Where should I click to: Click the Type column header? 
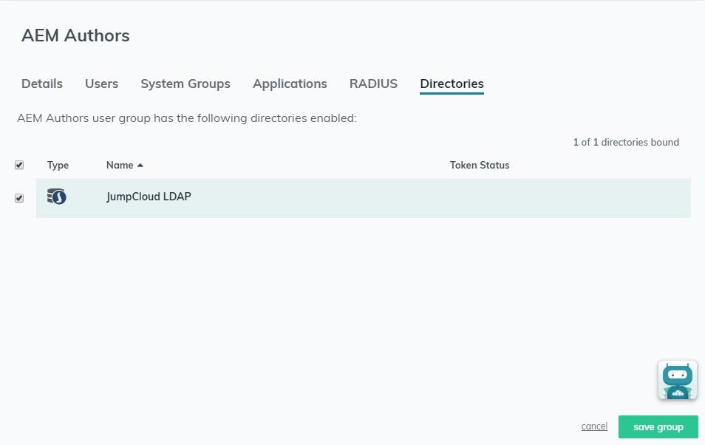click(58, 165)
